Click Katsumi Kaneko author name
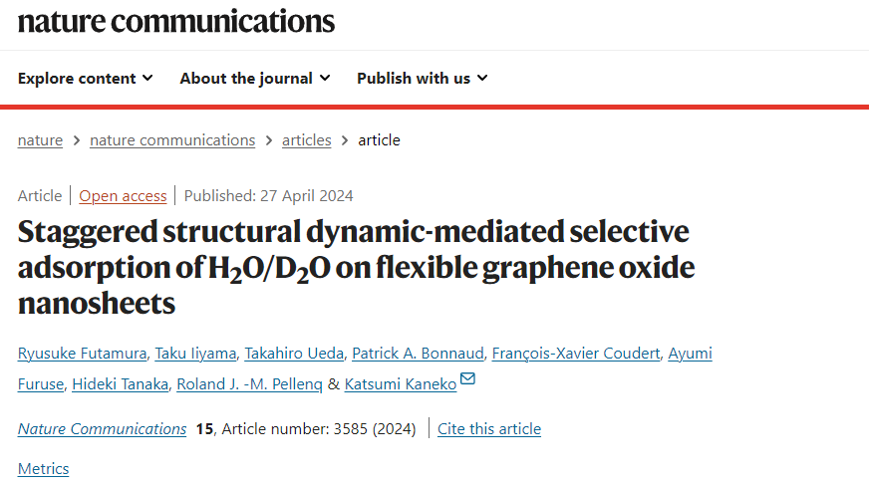Viewport: 869px width, 485px height. point(401,384)
